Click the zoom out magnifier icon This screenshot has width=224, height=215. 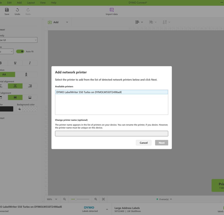tap(64, 199)
